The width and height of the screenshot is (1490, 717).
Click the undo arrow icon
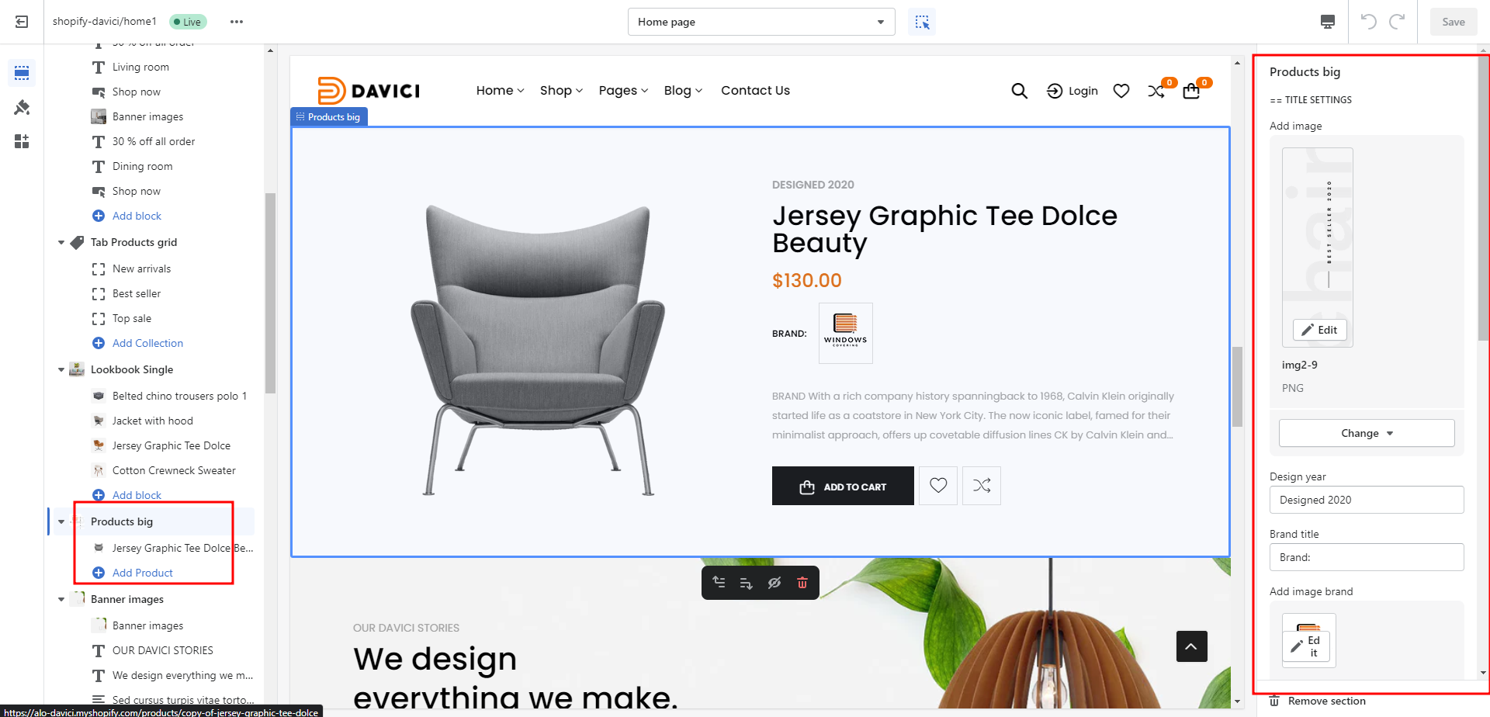click(x=1369, y=22)
